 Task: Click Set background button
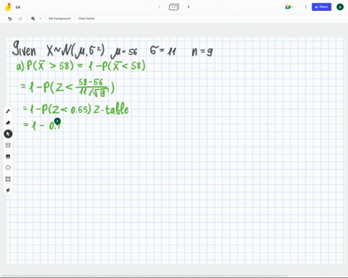(x=59, y=19)
